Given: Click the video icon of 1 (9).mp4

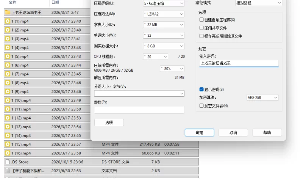Looking at the screenshot, I should coord(7,91).
